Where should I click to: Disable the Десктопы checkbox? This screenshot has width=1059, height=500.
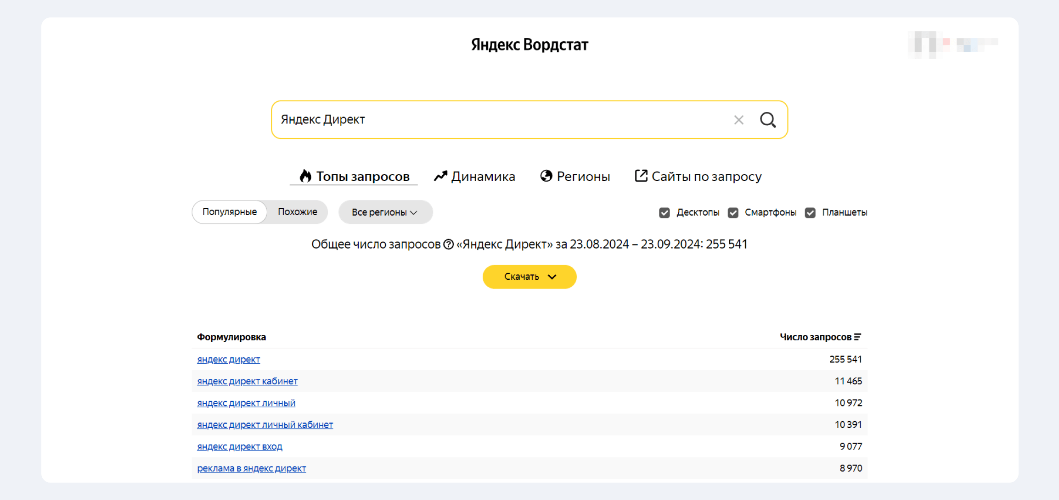click(664, 212)
